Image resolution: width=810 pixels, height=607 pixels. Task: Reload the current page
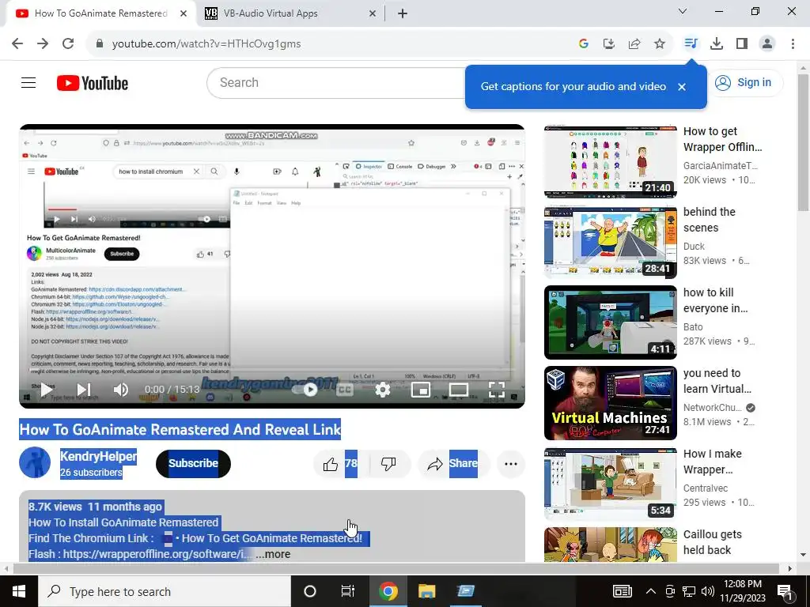[x=68, y=43]
